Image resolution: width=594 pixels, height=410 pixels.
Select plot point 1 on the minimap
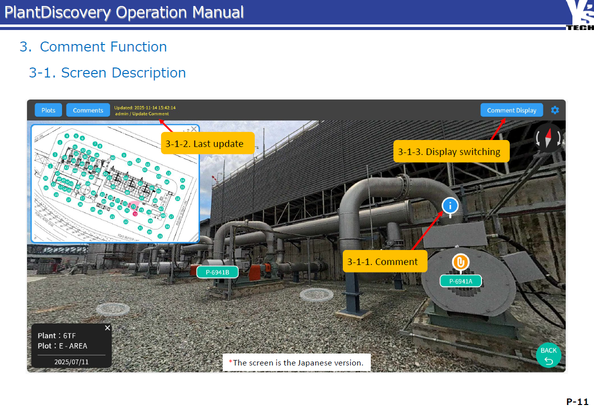(50, 165)
